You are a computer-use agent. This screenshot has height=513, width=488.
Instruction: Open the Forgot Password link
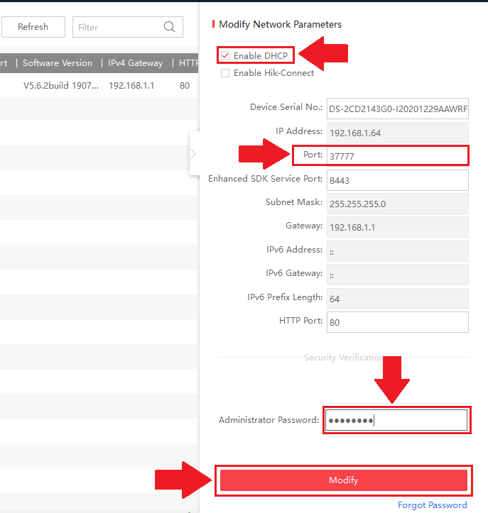coord(432,505)
